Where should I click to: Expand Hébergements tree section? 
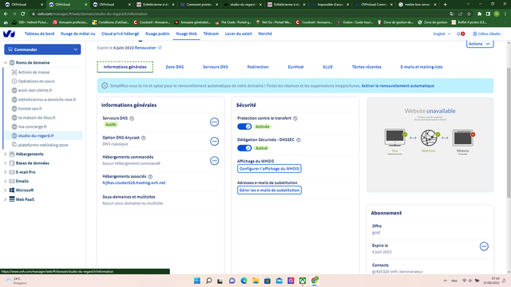click(6, 154)
